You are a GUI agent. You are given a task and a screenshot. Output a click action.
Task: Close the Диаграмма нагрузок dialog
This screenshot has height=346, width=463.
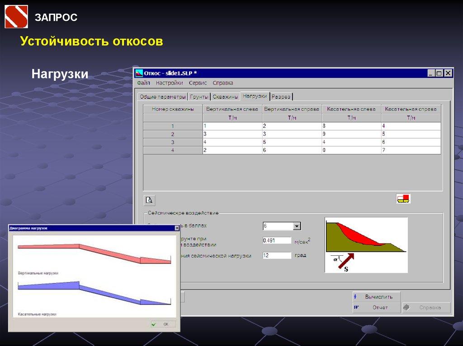click(x=177, y=228)
